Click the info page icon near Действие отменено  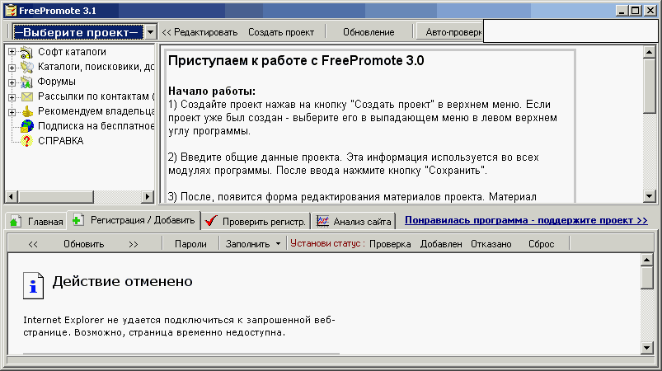(x=33, y=286)
